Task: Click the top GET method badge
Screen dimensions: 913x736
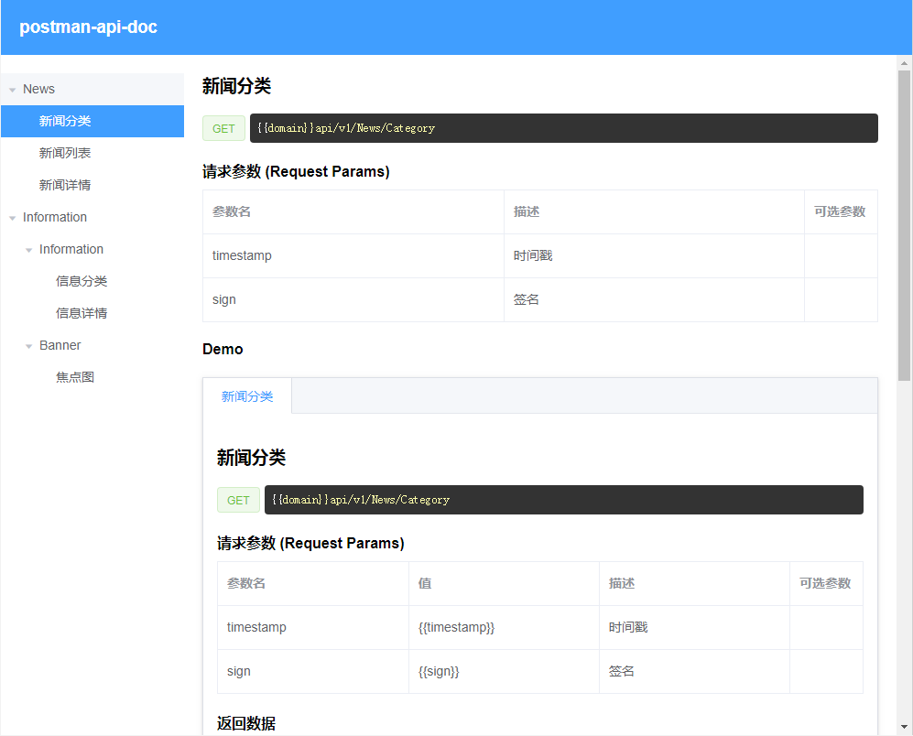Action: 223,128
